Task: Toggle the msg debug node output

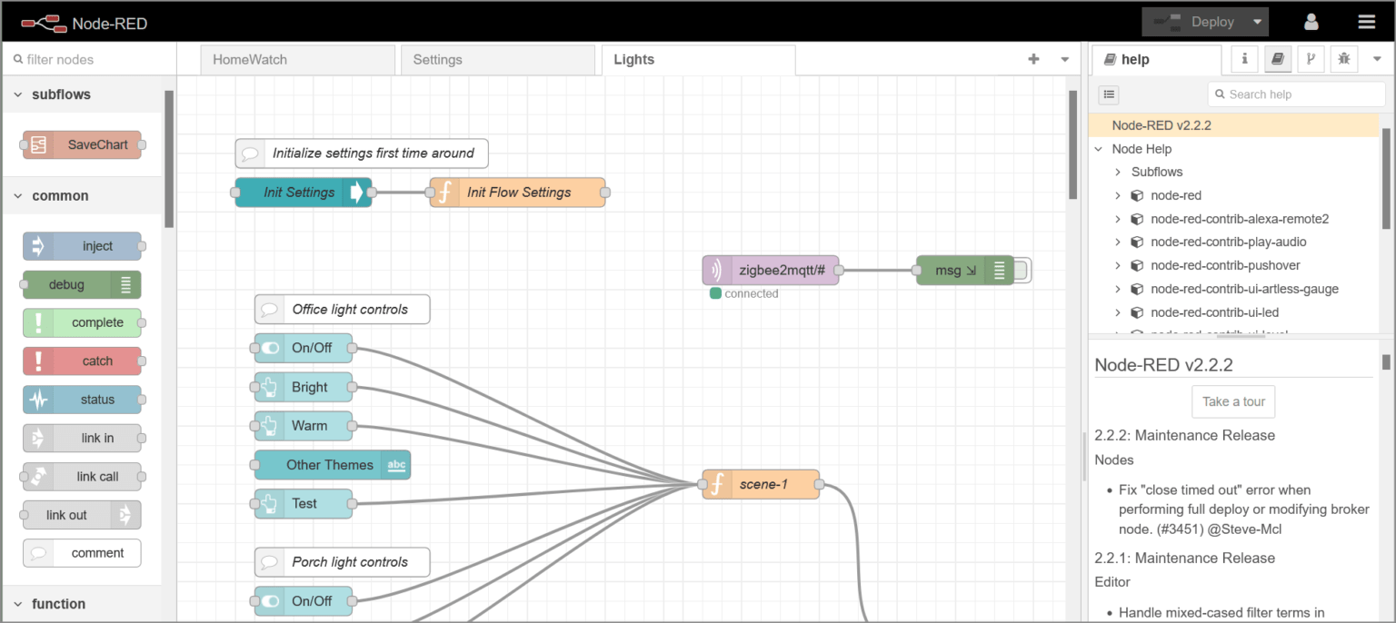Action: pos(1022,270)
